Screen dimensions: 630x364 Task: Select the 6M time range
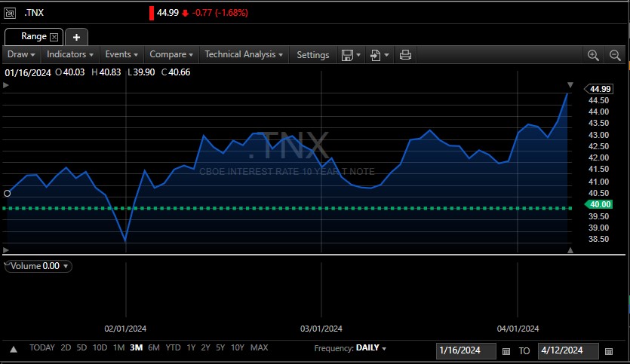(154, 347)
